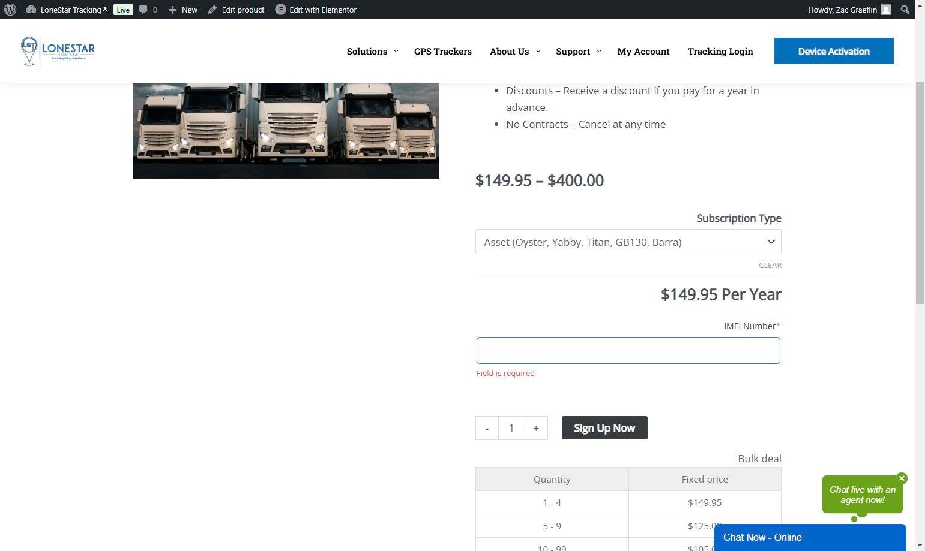
Task: Open the Tracking Login page
Action: [720, 52]
